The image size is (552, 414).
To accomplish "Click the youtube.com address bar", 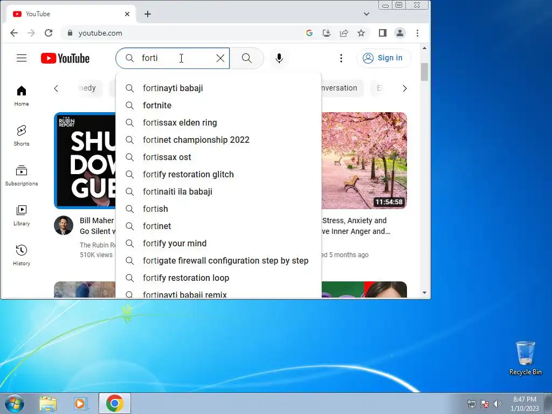I will (x=183, y=33).
